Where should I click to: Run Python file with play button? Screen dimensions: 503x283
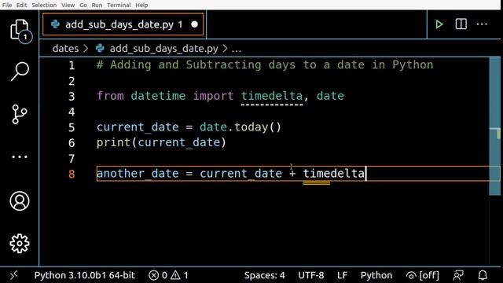[439, 24]
